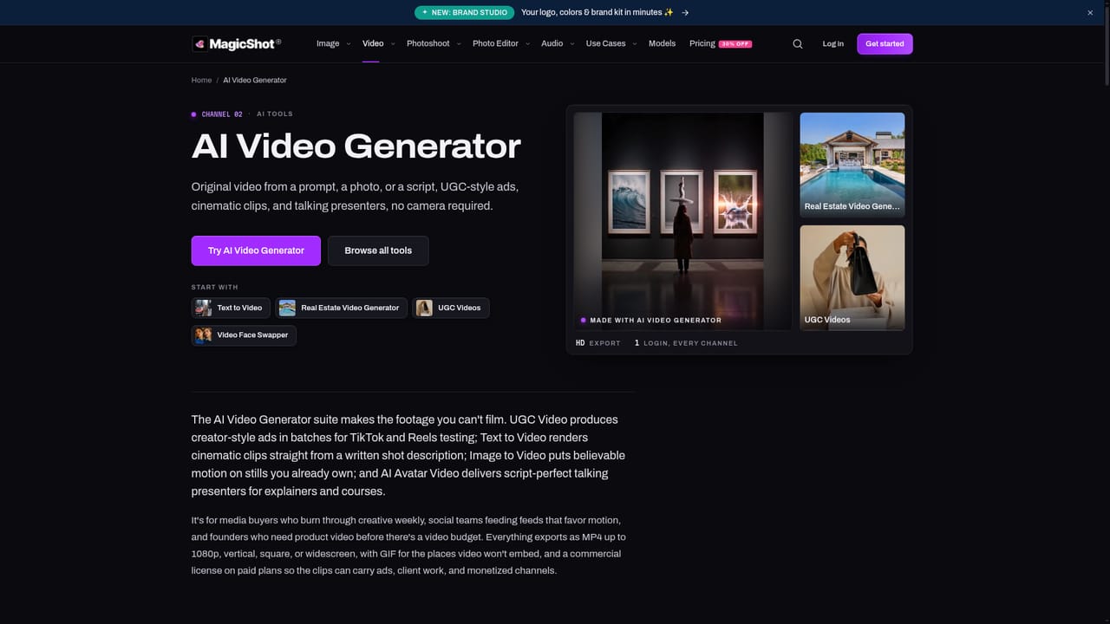The width and height of the screenshot is (1110, 624).
Task: Go to the Models page
Action: tap(662, 43)
